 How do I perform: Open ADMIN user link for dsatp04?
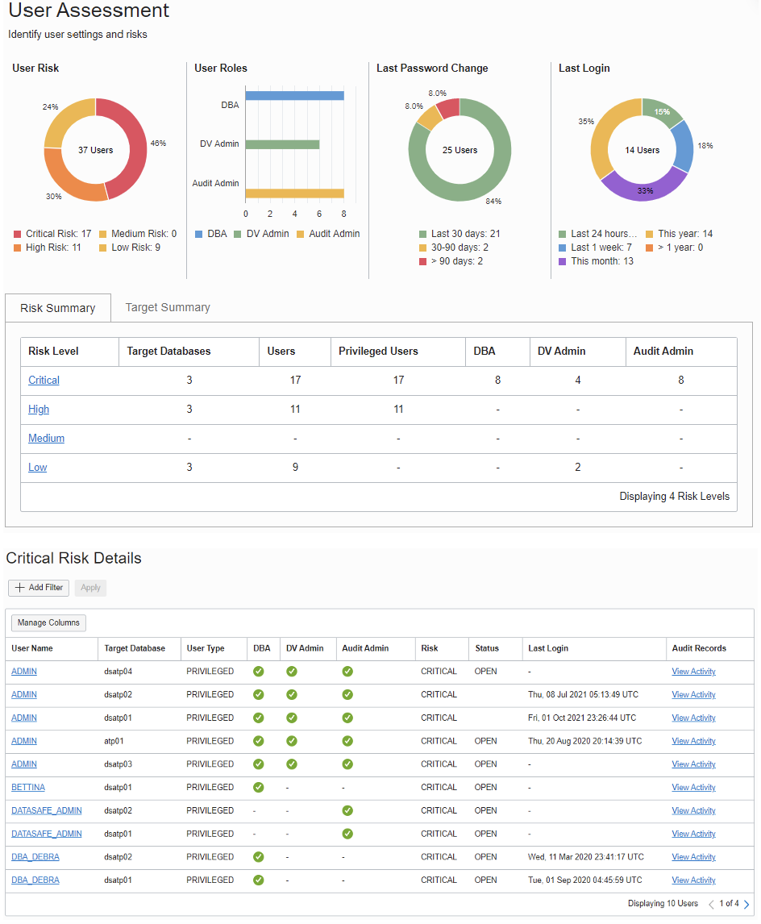tap(24, 671)
